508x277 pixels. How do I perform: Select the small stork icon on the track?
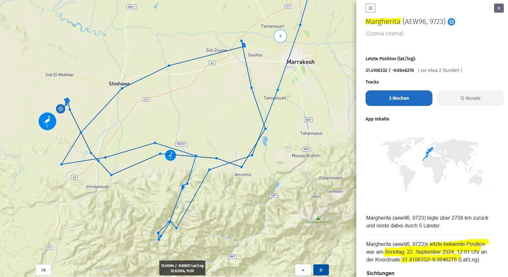pyautogui.click(x=170, y=155)
